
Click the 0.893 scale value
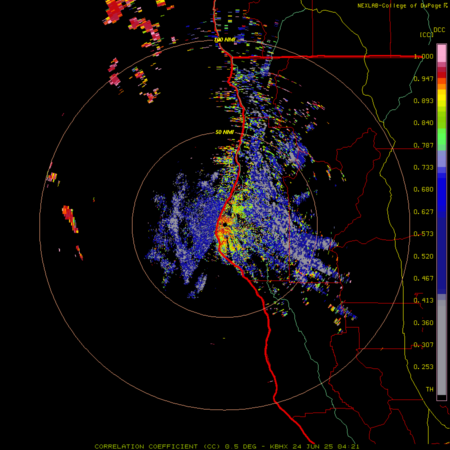tap(423, 100)
